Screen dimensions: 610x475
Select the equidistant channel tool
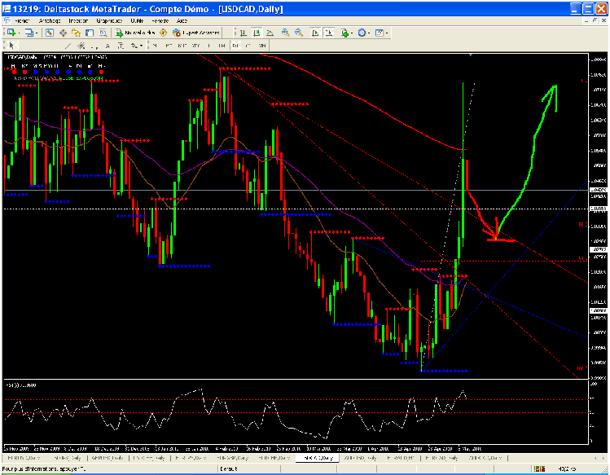[81, 46]
